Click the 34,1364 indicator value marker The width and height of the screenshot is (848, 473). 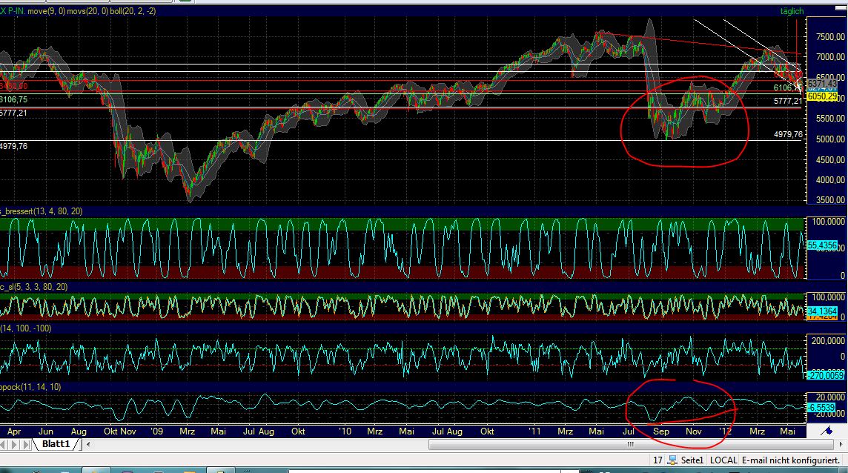(x=822, y=311)
